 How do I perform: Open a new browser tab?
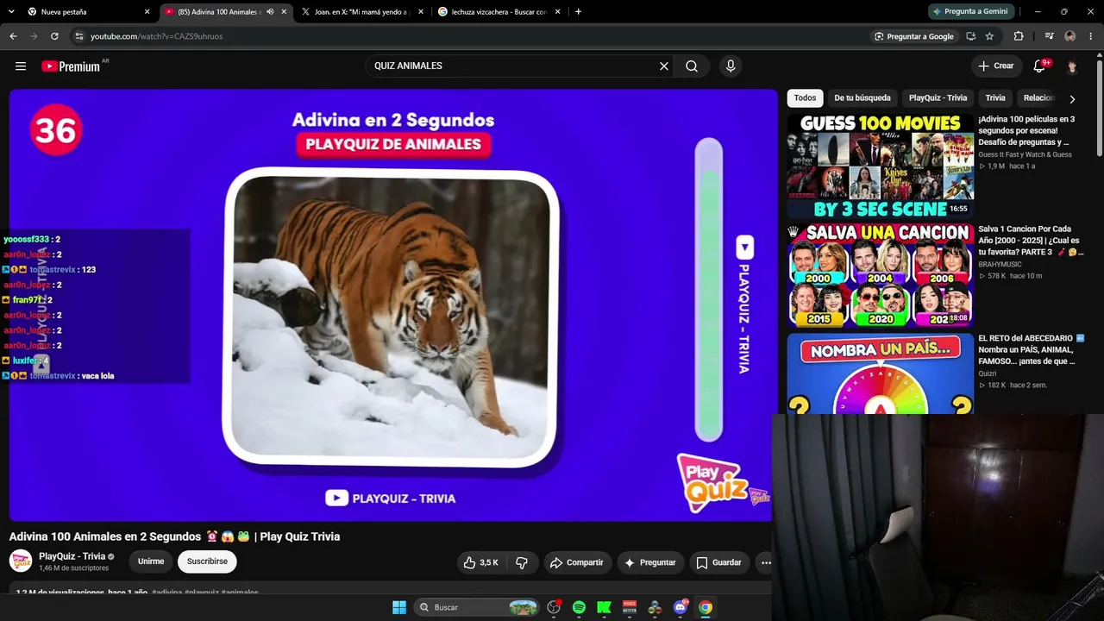[x=578, y=12]
